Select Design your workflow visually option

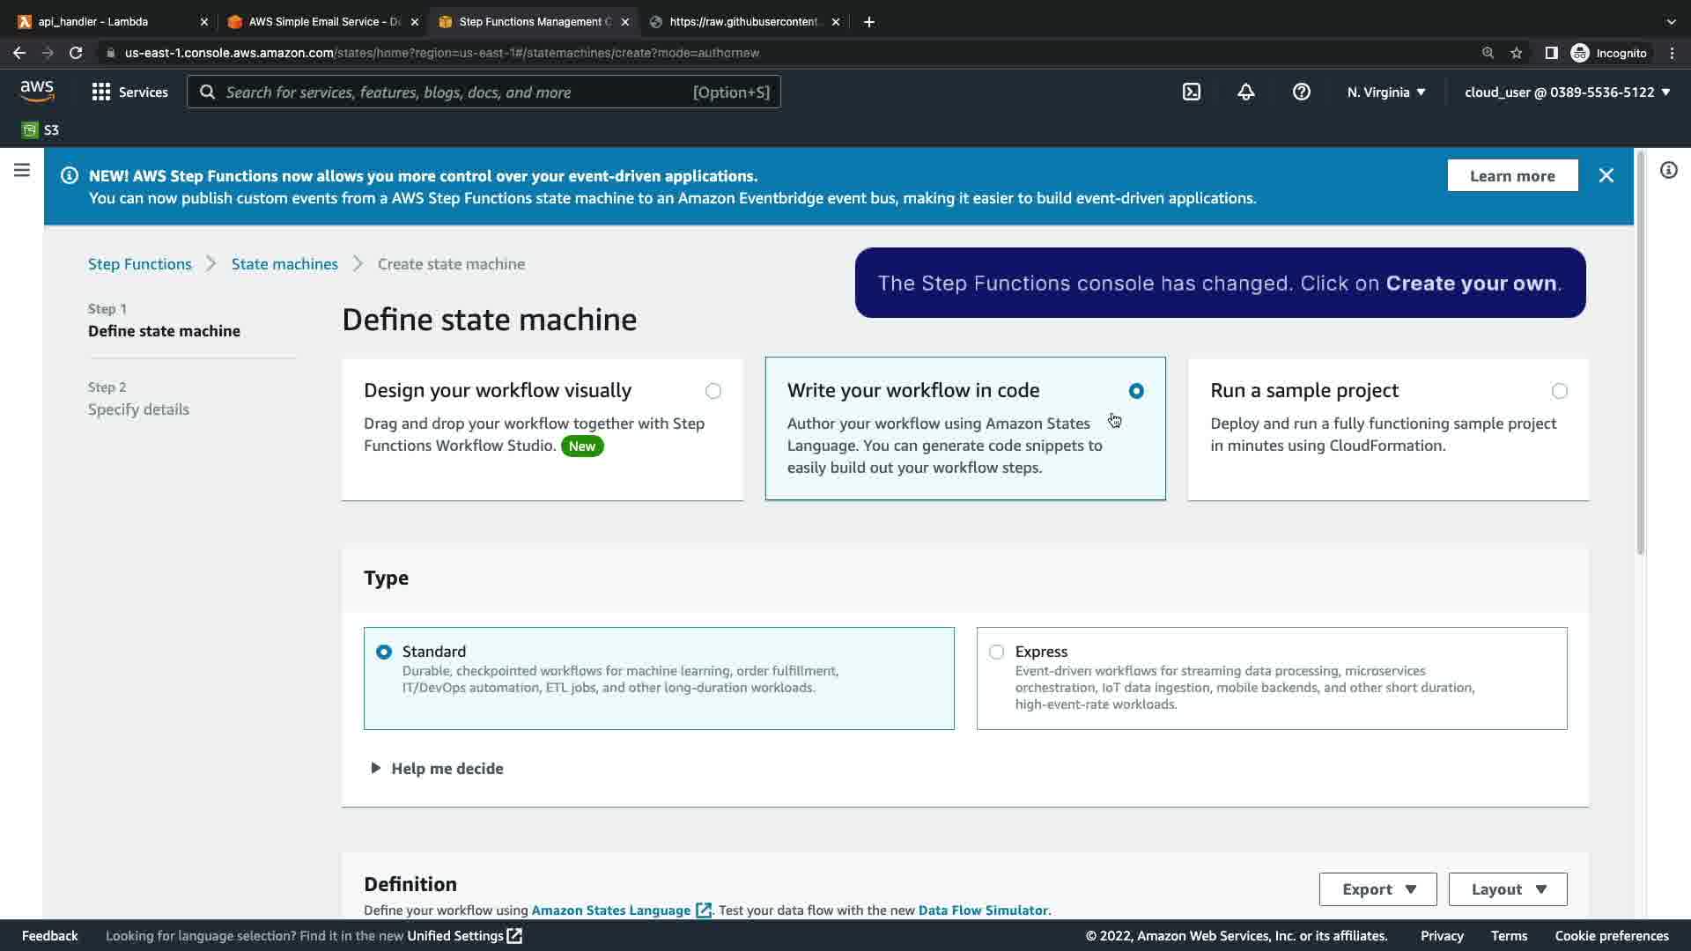713,391
